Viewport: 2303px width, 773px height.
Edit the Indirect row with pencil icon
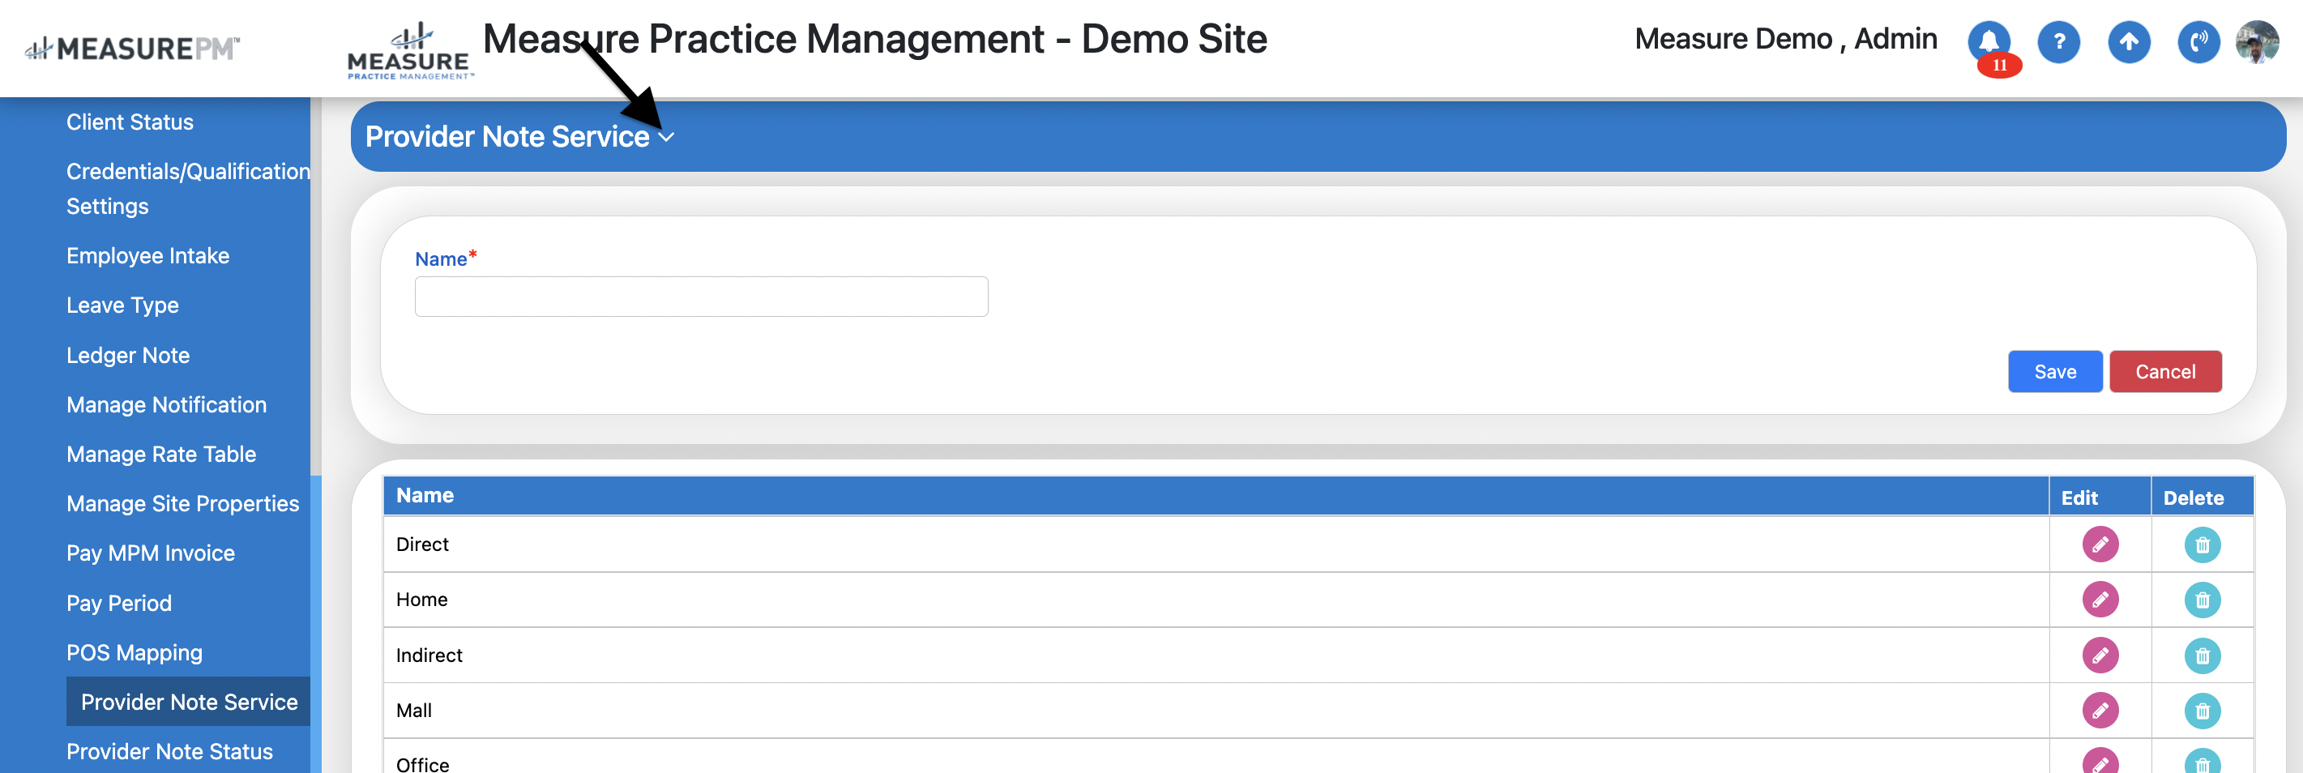click(2100, 655)
